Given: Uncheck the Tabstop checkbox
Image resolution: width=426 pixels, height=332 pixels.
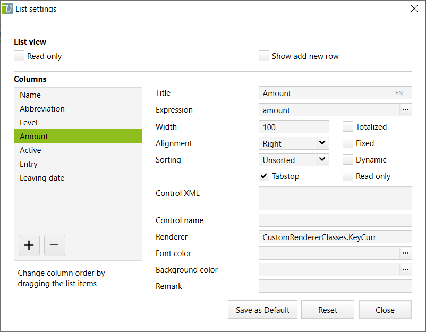Looking at the screenshot, I should (x=264, y=176).
